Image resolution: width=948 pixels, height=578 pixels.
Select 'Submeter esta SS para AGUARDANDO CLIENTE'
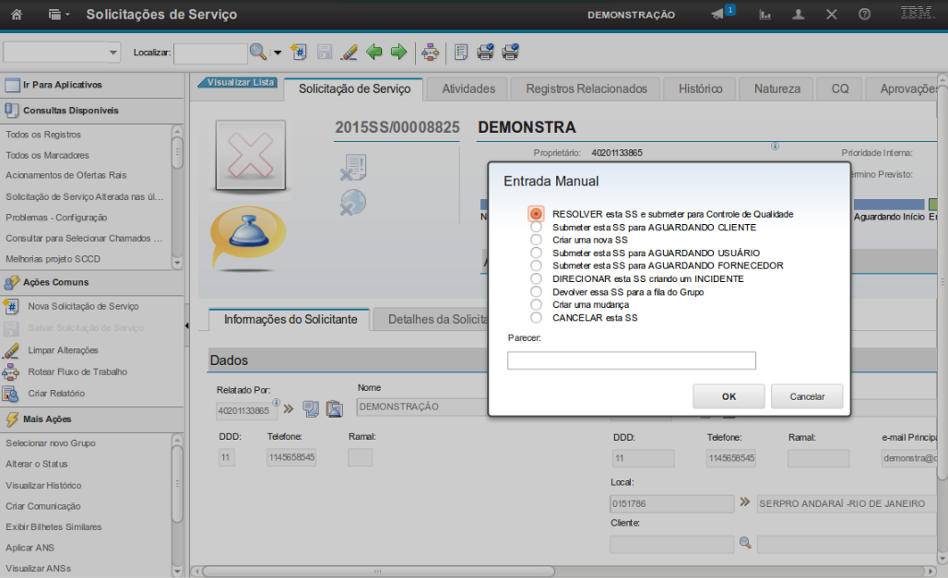(x=536, y=227)
